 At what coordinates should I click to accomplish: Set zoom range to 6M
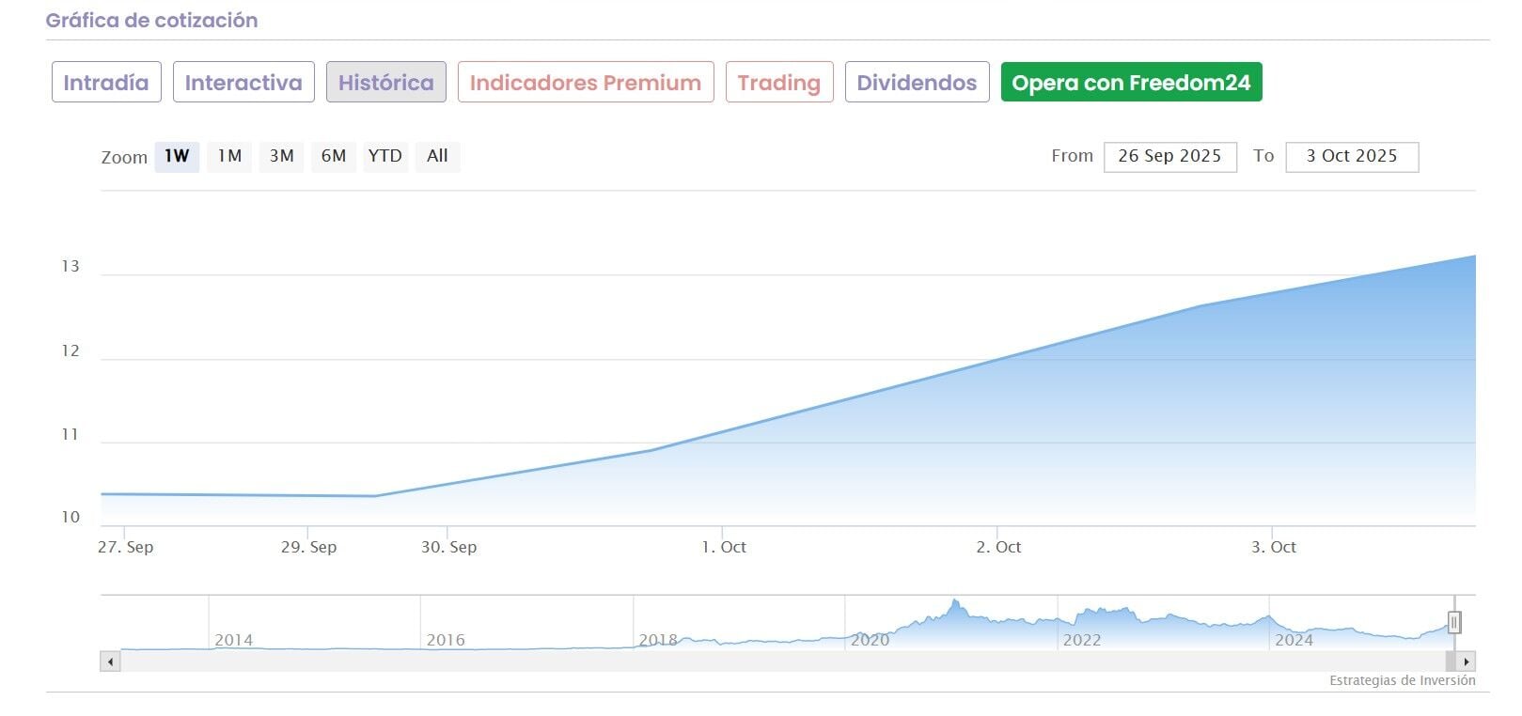333,156
